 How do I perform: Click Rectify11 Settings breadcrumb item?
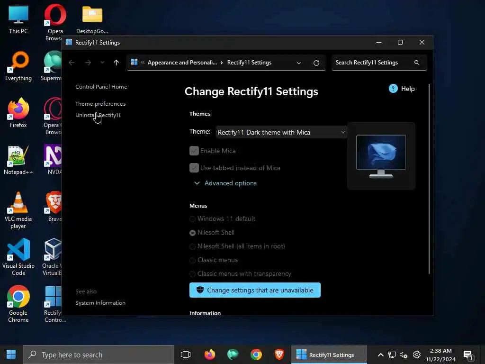click(x=249, y=63)
